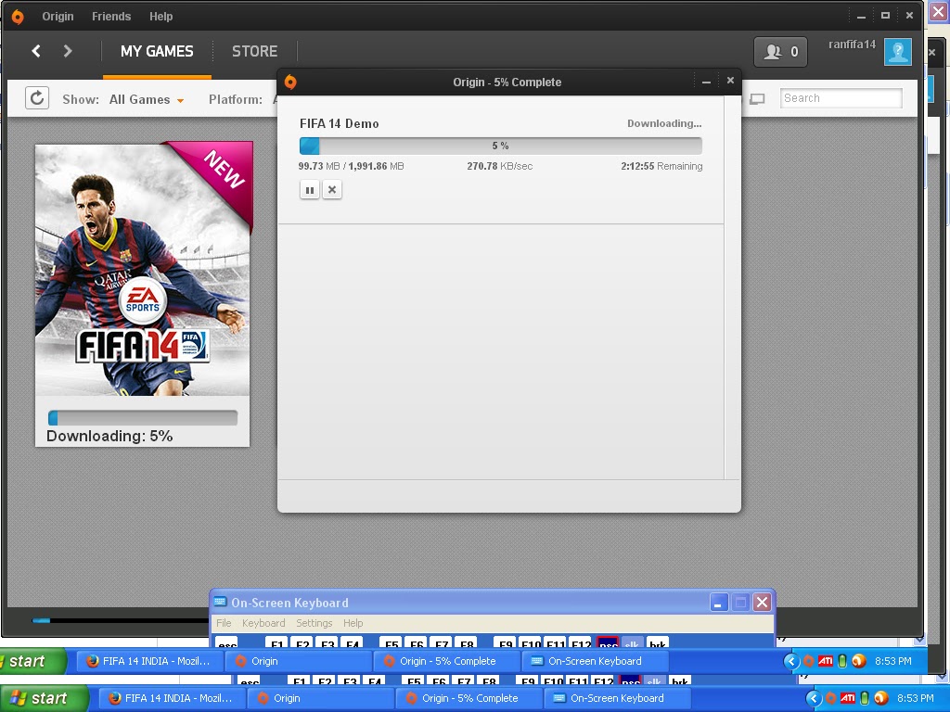Image resolution: width=950 pixels, height=712 pixels.
Task: Expand the Show All Games dropdown
Action: tap(146, 99)
